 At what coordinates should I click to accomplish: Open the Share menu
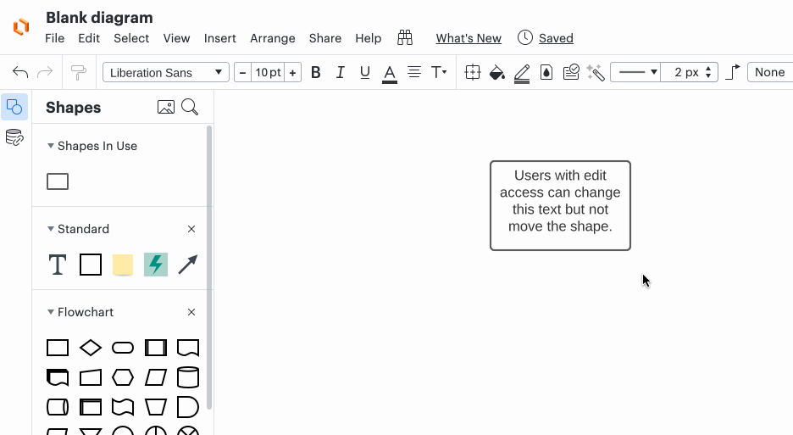pos(325,38)
